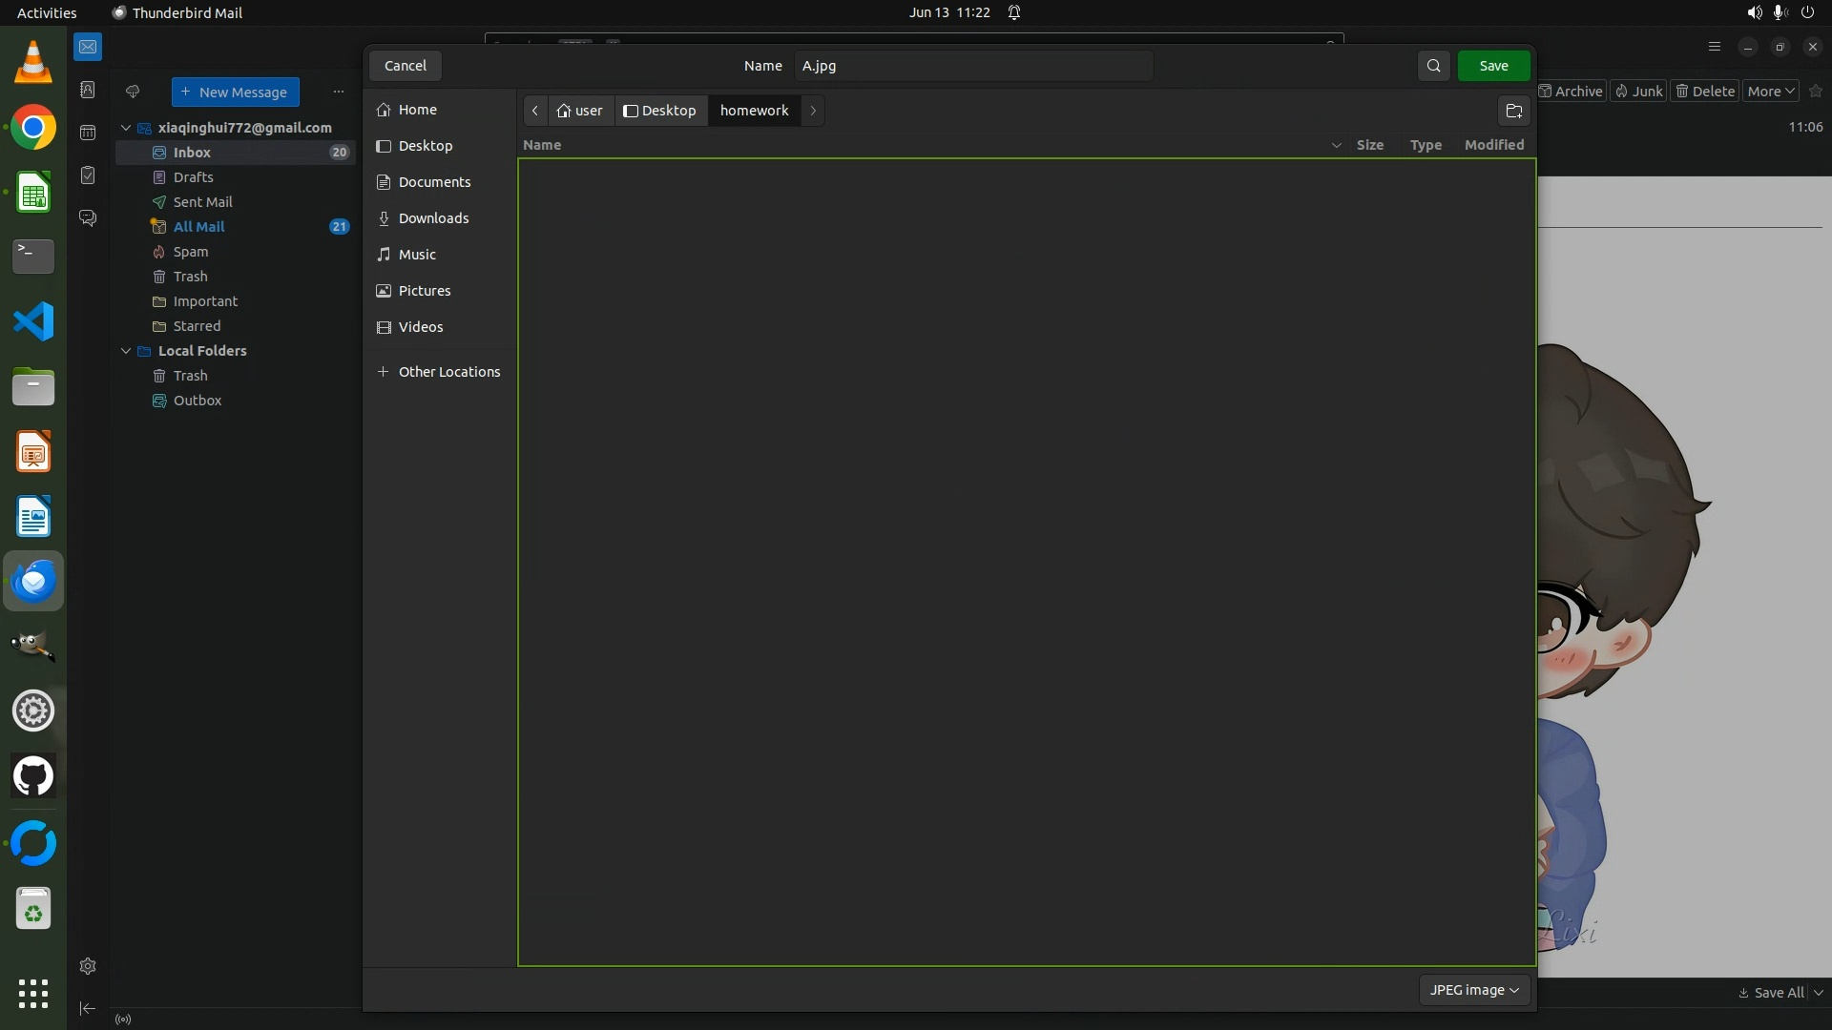Open the More actions dropdown

coord(1771,92)
